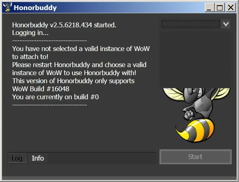Click the "currently on build #0" line

pos(55,97)
